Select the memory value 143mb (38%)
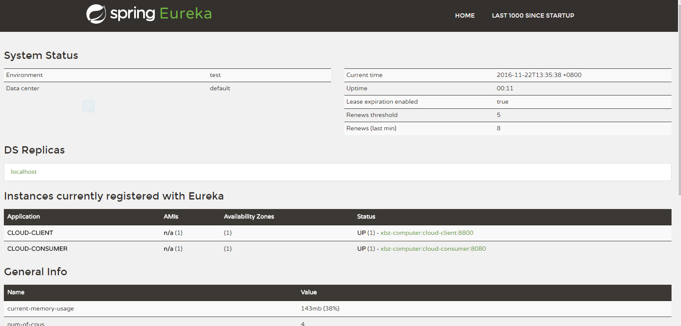681x326 pixels. 320,308
